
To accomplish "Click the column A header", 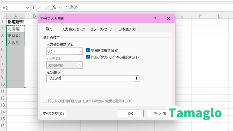I will click(15, 16).
